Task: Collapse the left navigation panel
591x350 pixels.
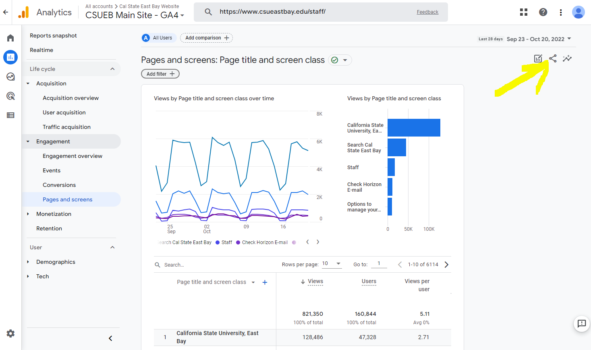Action: [x=110, y=338]
